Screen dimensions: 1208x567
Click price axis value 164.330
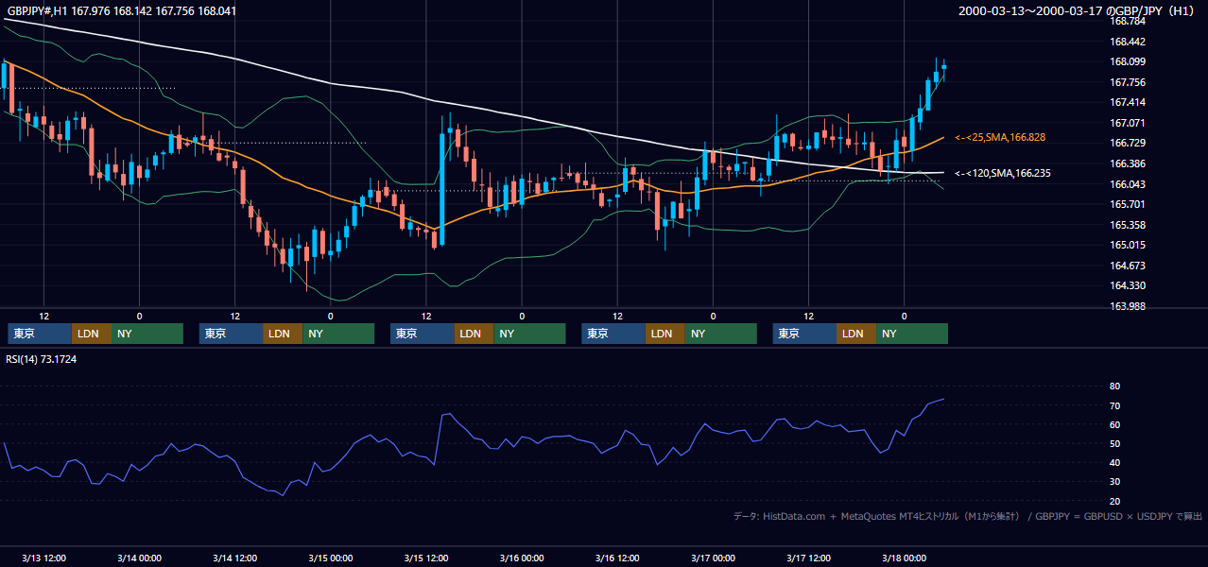[x=1126, y=286]
